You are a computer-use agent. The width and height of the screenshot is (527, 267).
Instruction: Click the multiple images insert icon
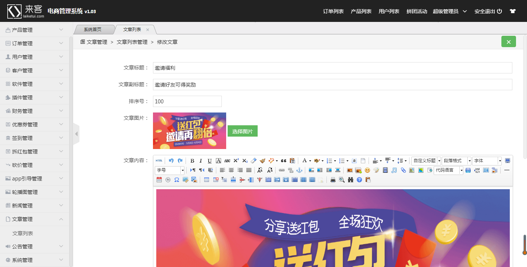click(x=359, y=170)
